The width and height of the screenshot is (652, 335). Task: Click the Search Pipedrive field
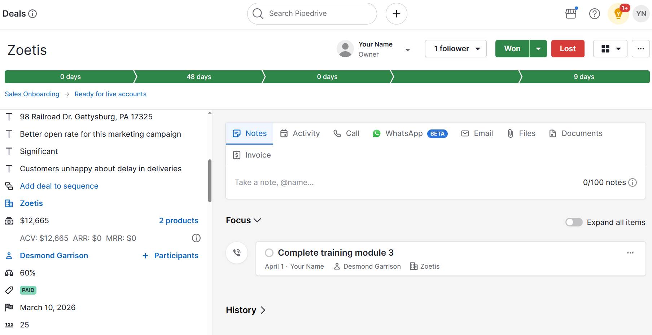(312, 14)
